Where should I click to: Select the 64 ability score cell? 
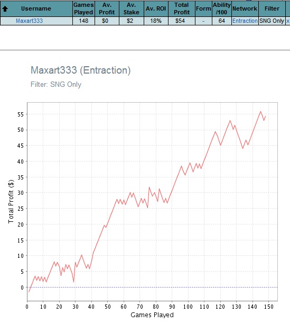(x=221, y=21)
